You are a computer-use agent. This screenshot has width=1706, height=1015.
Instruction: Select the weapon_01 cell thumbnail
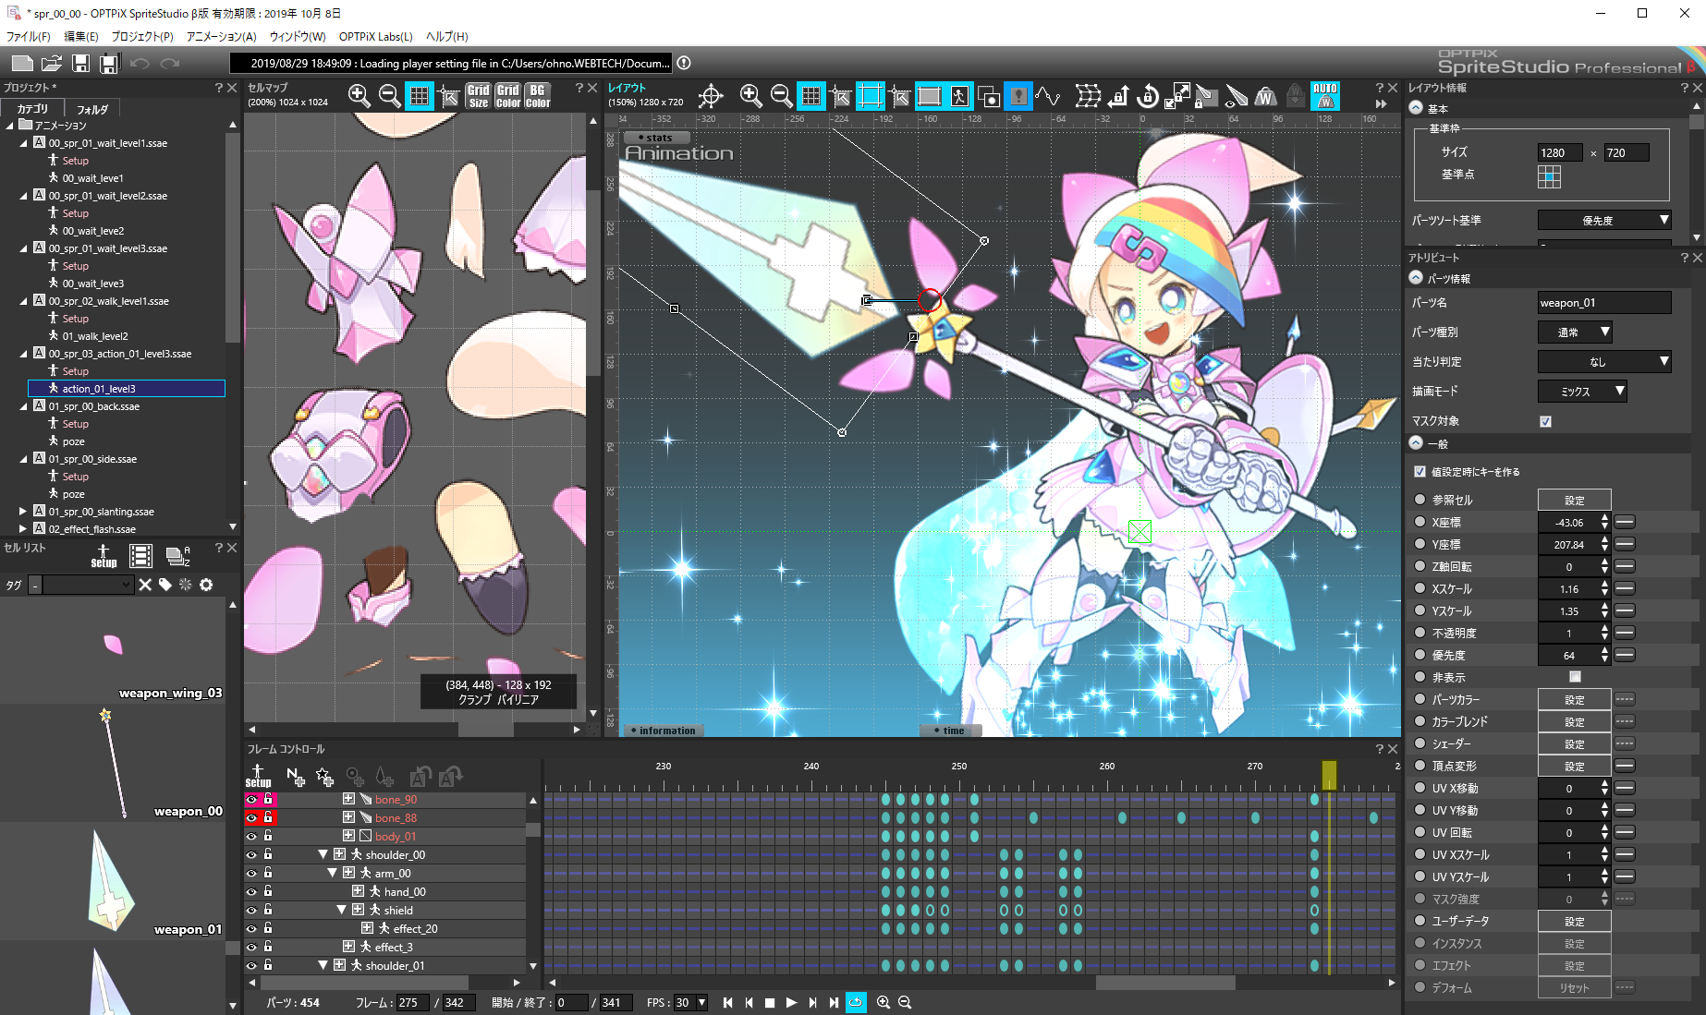coord(113,881)
